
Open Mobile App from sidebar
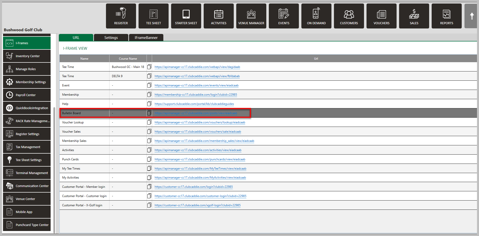click(27, 212)
